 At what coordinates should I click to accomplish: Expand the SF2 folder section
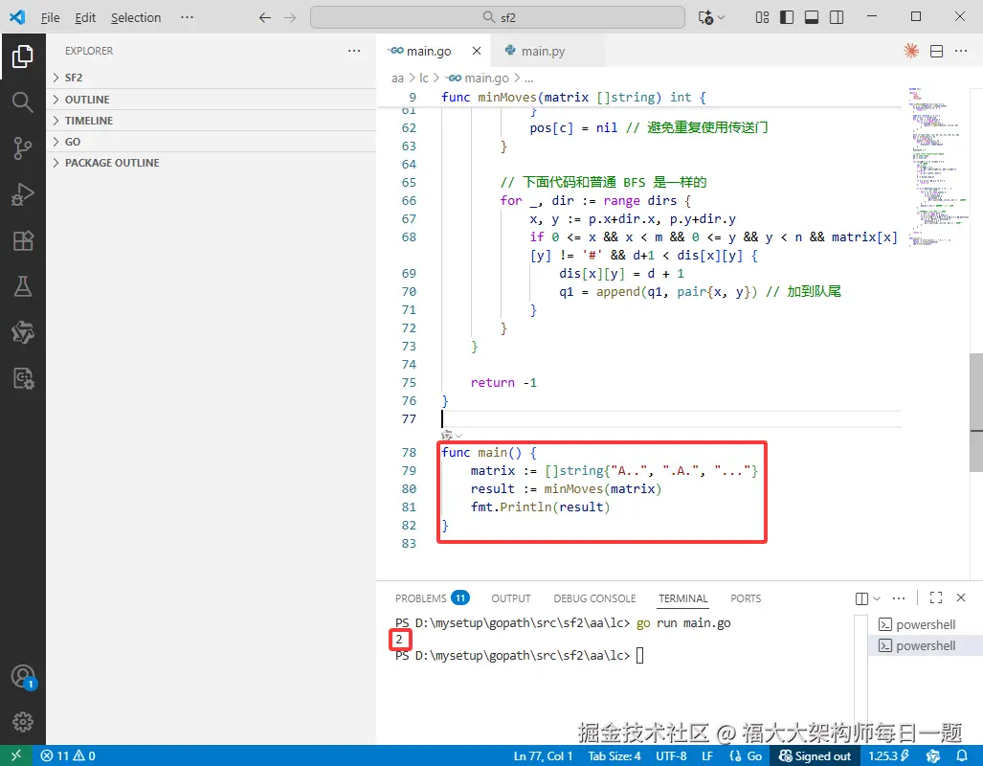(211, 78)
